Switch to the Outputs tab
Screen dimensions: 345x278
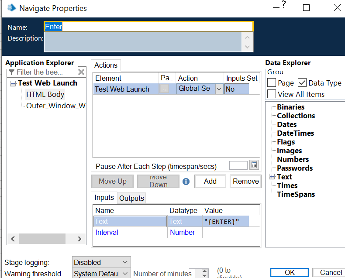[131, 198]
